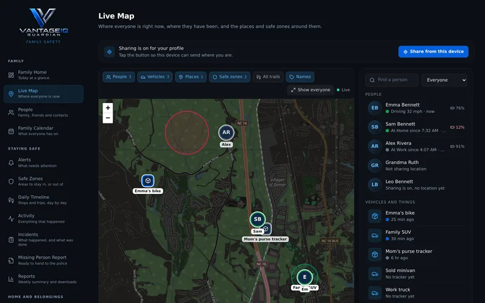The height and width of the screenshot is (303, 485).
Task: Click the Activity pulse icon
Action: (11, 219)
